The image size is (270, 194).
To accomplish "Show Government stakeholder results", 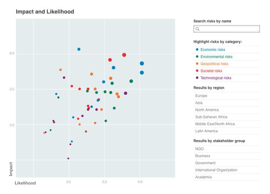I will click(x=205, y=163).
